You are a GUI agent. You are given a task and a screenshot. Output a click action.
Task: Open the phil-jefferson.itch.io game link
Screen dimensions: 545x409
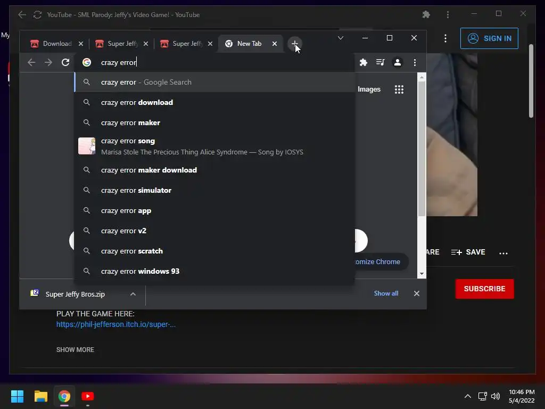[115, 324]
